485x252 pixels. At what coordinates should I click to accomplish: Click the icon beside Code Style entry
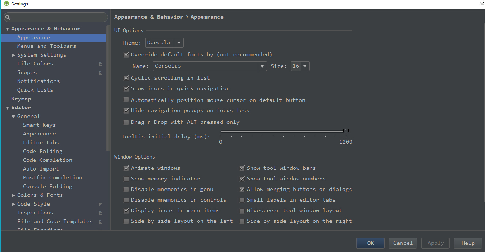pyautogui.click(x=100, y=204)
